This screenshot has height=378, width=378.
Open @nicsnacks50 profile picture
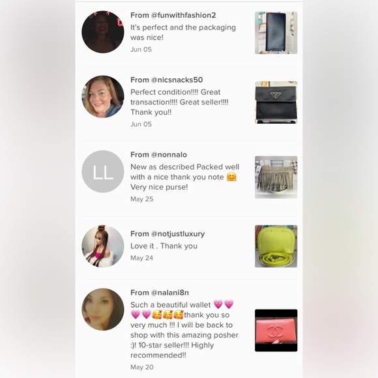103,96
